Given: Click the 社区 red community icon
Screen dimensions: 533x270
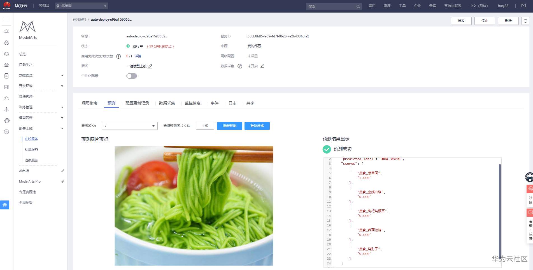Looking at the screenshot, I should [530, 189].
